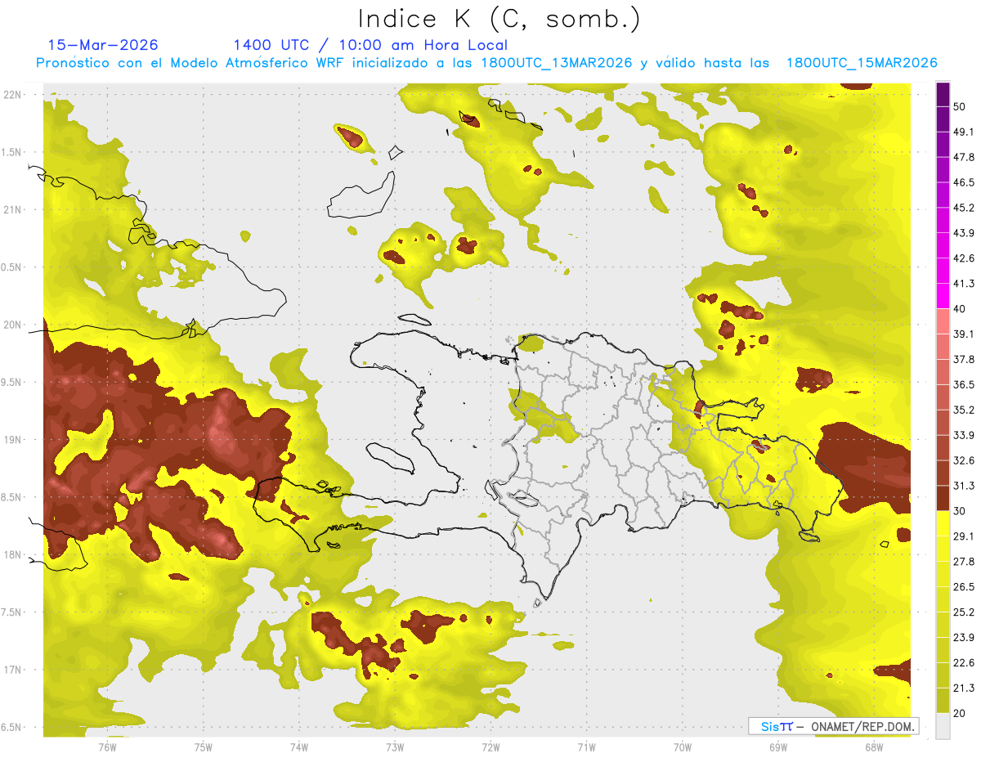Click the "30" color scale value

(x=961, y=511)
